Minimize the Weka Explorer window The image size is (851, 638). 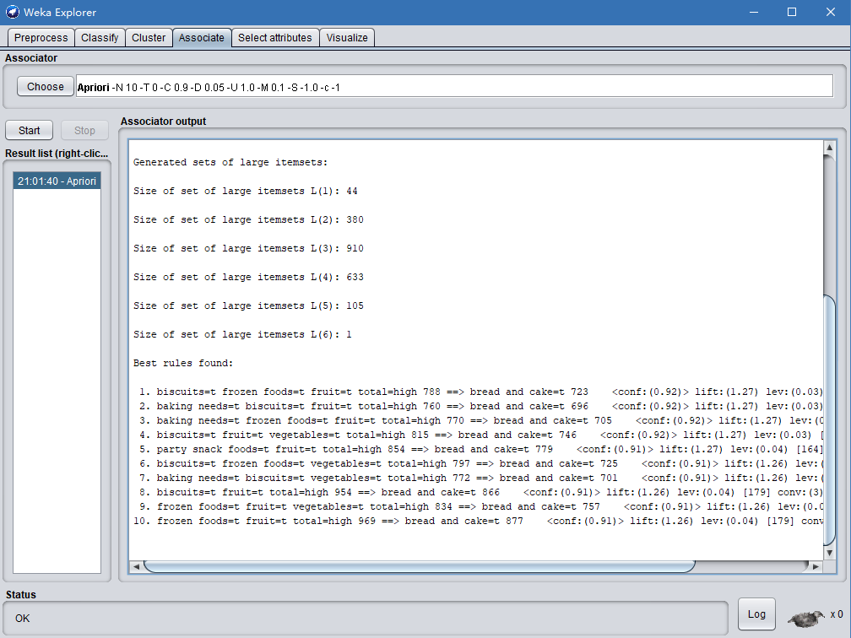pos(752,13)
